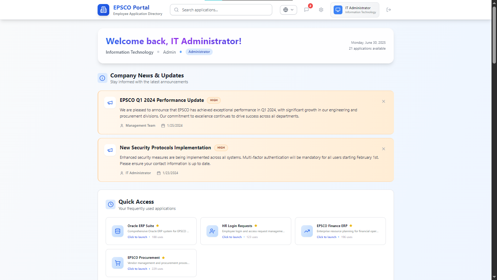Click the magnifier icon in search box
Image resolution: width=497 pixels, height=280 pixels.
coord(177,10)
